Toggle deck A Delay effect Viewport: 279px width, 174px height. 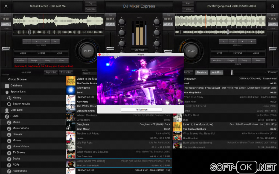(48, 61)
